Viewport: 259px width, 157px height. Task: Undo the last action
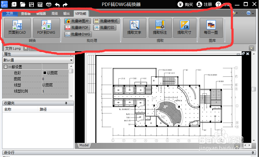coord(57,5)
